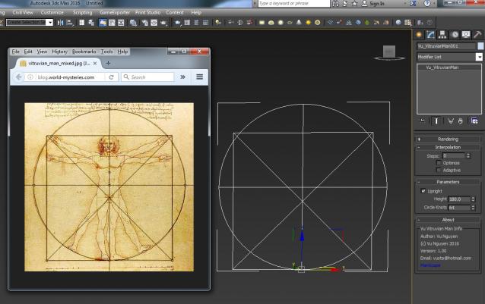Click the Height value field
This screenshot has height=304, width=485.
click(459, 199)
